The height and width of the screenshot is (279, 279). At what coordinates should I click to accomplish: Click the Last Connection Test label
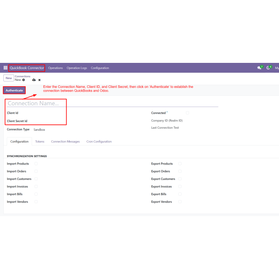point(165,127)
